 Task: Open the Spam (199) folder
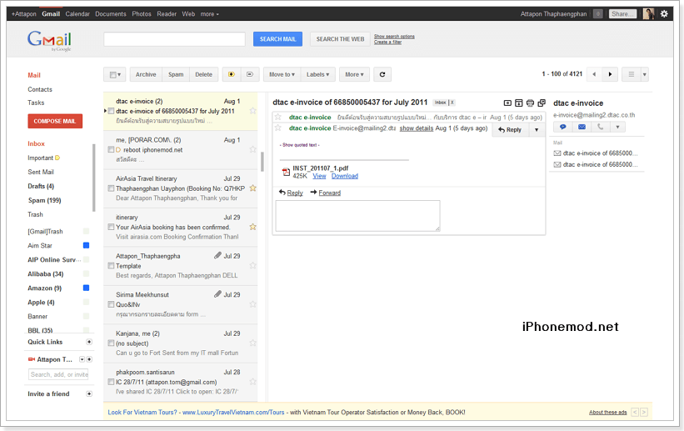[x=44, y=200]
